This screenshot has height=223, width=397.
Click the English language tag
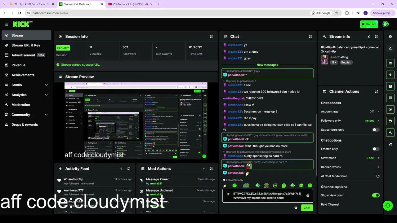pyautogui.click(x=346, y=62)
